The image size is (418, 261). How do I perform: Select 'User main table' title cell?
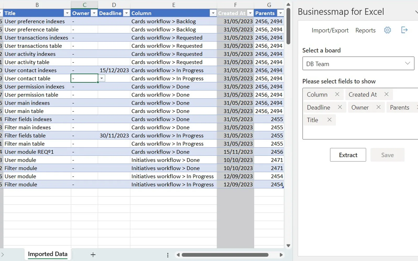pyautogui.click(x=37, y=111)
